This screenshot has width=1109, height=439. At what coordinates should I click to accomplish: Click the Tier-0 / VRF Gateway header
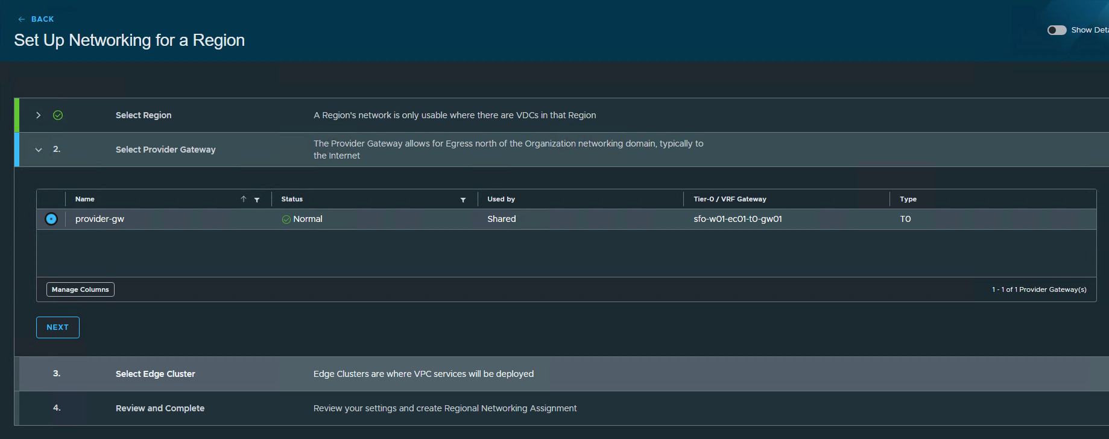(730, 199)
